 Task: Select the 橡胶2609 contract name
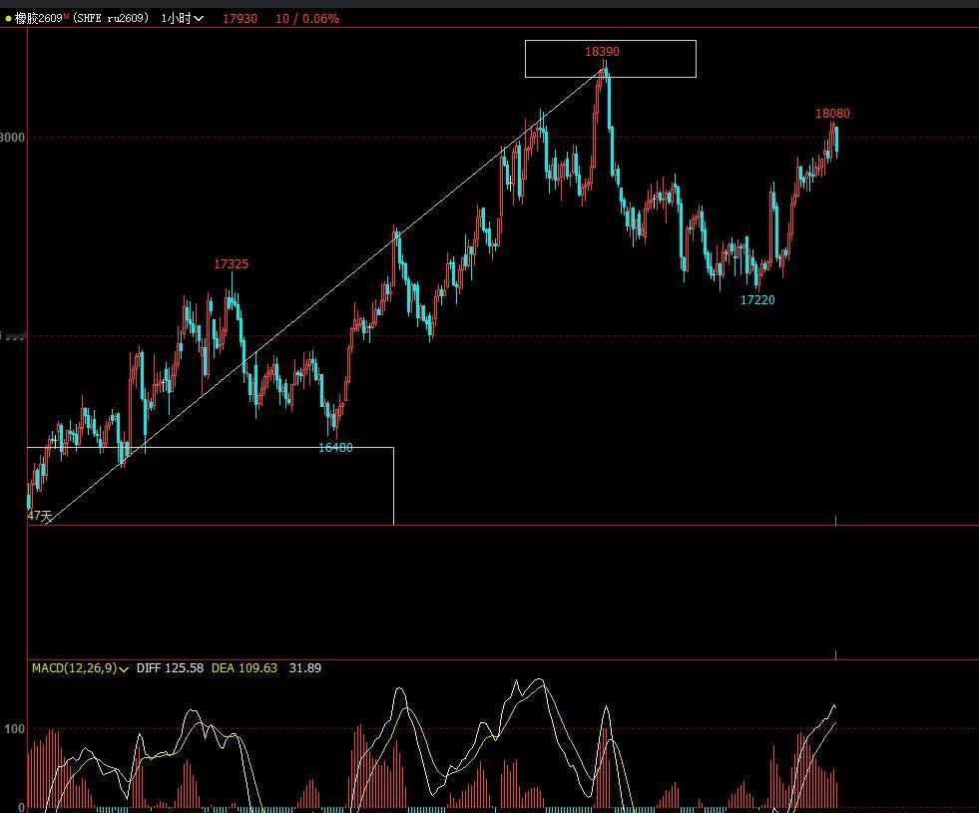click(x=41, y=18)
